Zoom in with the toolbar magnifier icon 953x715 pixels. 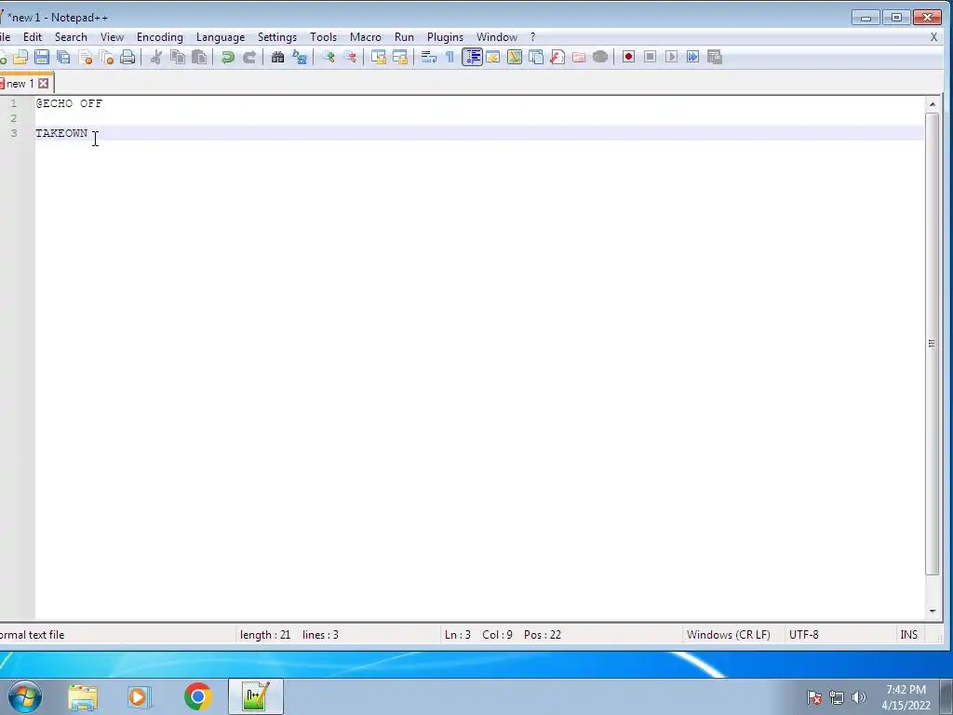click(x=329, y=57)
